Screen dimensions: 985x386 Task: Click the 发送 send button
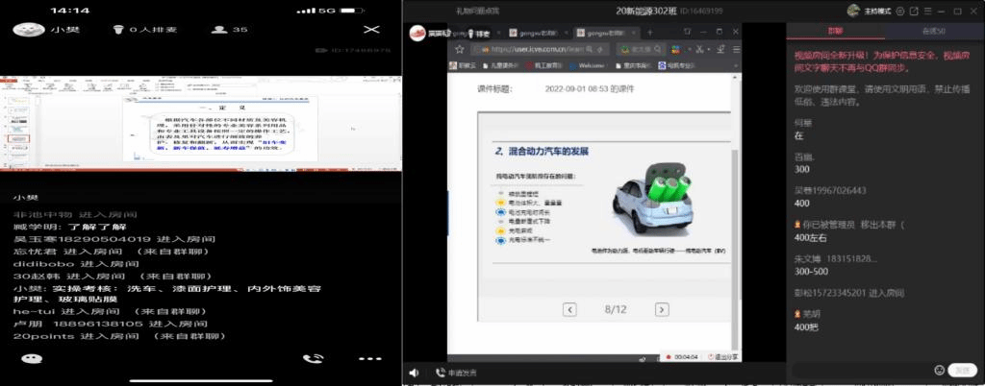tap(962, 371)
